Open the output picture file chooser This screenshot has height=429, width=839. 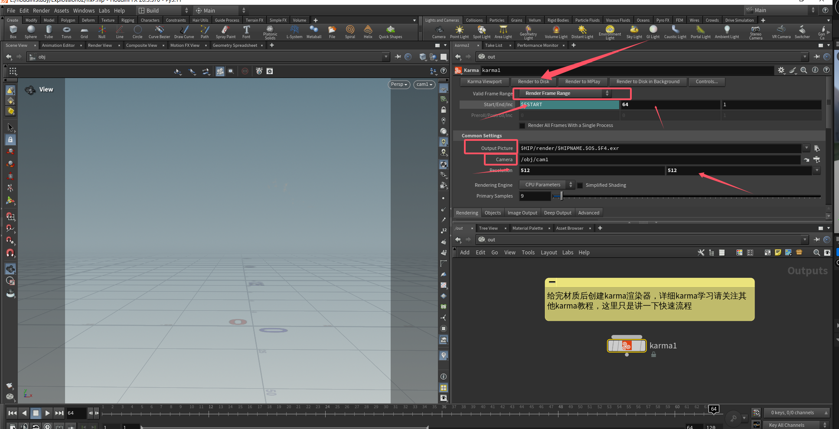(817, 148)
